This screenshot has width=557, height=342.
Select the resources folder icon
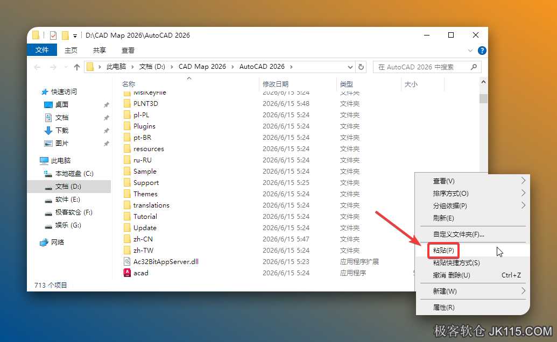[127, 148]
